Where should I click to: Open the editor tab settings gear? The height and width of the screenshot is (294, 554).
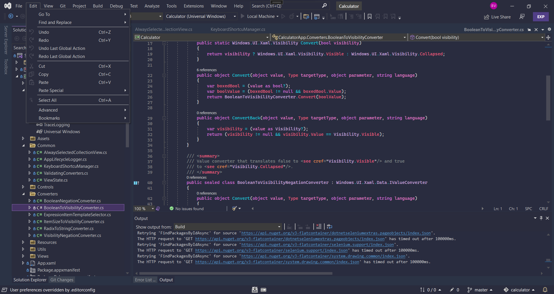pyautogui.click(x=549, y=29)
